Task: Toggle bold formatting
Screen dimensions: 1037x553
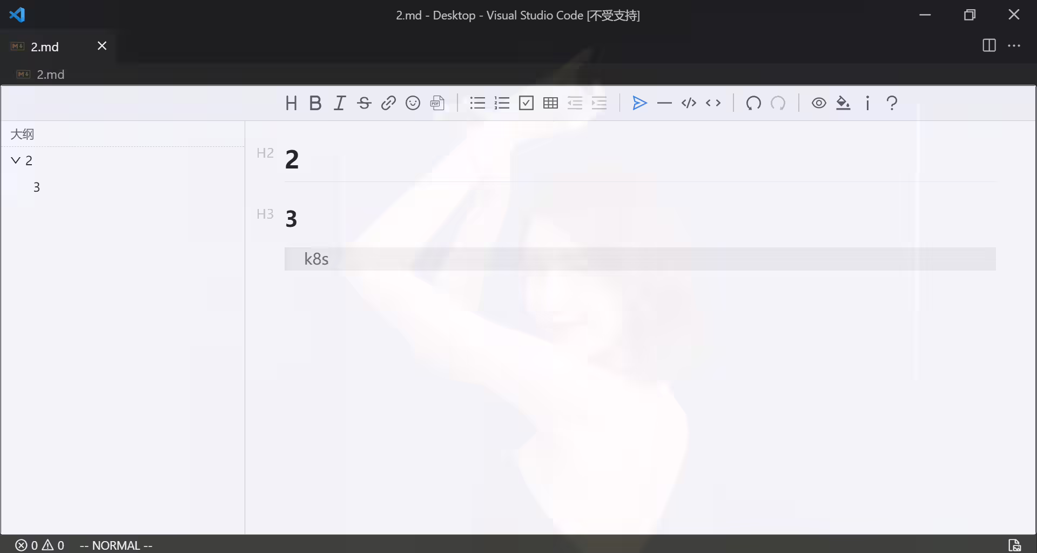Action: [315, 103]
